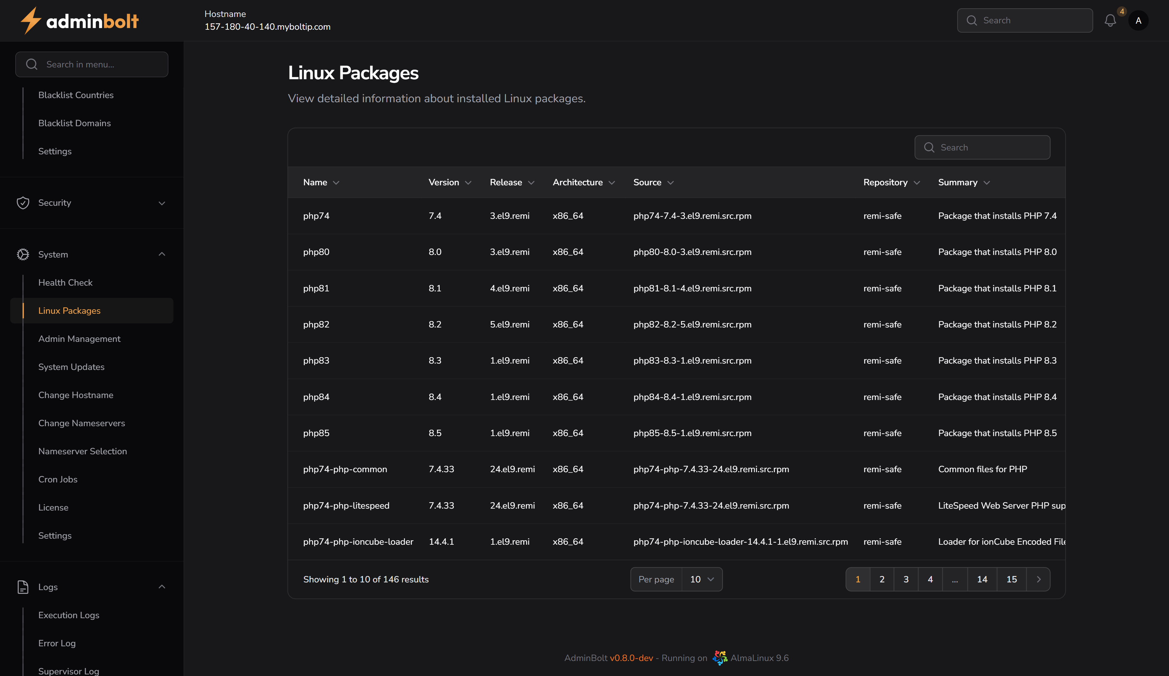Click the v0.8.0-dev version link

pyautogui.click(x=632, y=658)
